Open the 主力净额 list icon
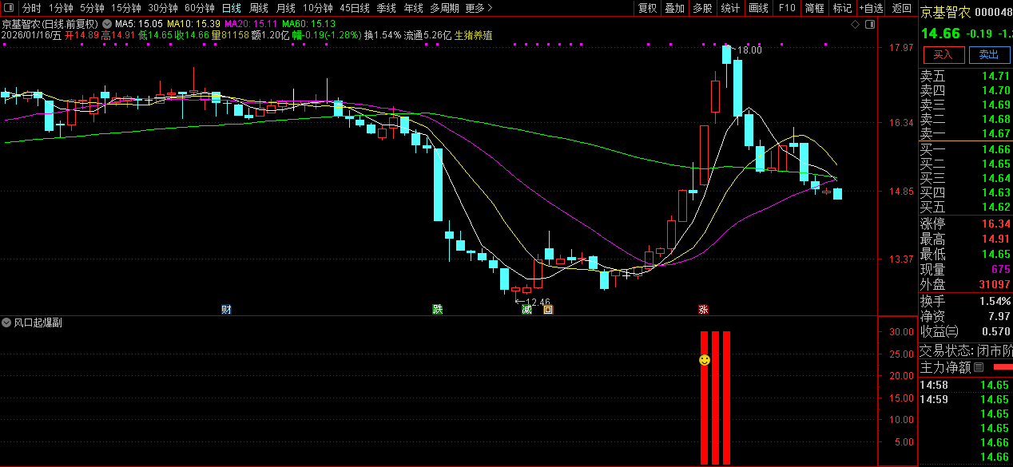This screenshot has height=467, width=1013. (979, 368)
